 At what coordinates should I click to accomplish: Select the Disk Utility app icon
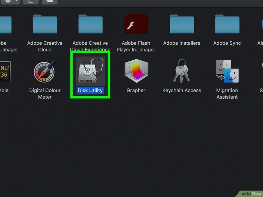[x=91, y=71]
